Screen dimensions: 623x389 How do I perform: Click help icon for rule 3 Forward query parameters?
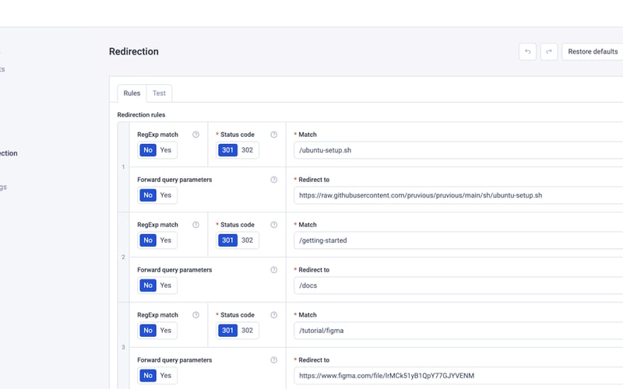pos(273,360)
